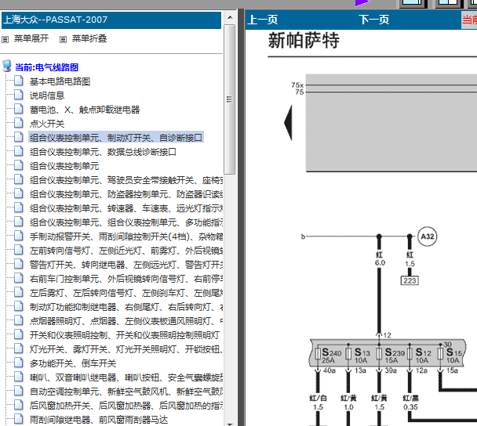
Task: Click the 菜单折叠 collapse-menu icon
Action: [x=63, y=39]
